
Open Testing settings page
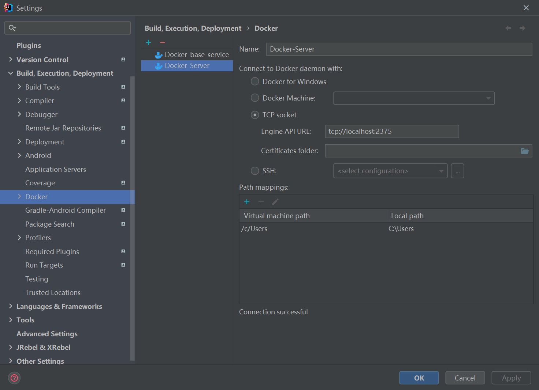click(x=37, y=279)
